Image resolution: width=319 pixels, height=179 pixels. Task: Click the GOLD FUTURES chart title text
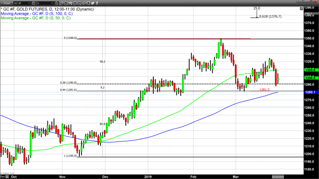point(40,9)
